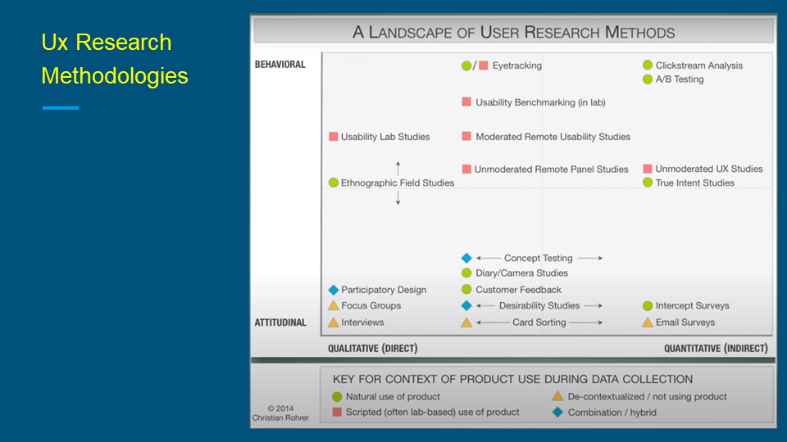Select the red square marker beside Eyetracking
This screenshot has height=442, width=787.
tap(484, 65)
